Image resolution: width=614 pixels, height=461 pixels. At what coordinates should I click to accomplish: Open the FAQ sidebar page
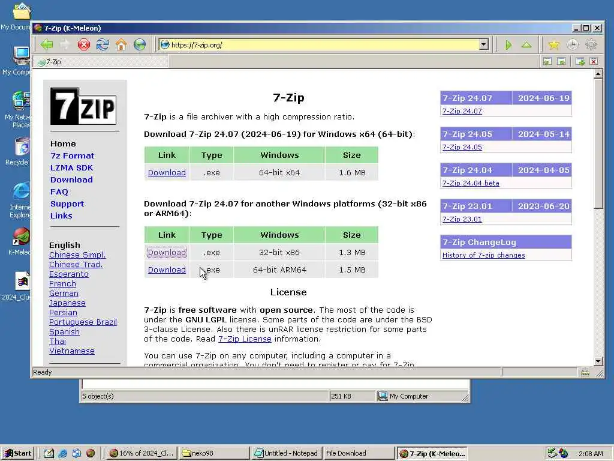coord(59,191)
